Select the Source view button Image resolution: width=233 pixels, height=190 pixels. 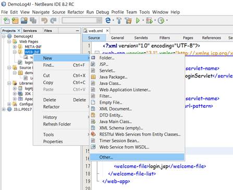click(x=94, y=38)
